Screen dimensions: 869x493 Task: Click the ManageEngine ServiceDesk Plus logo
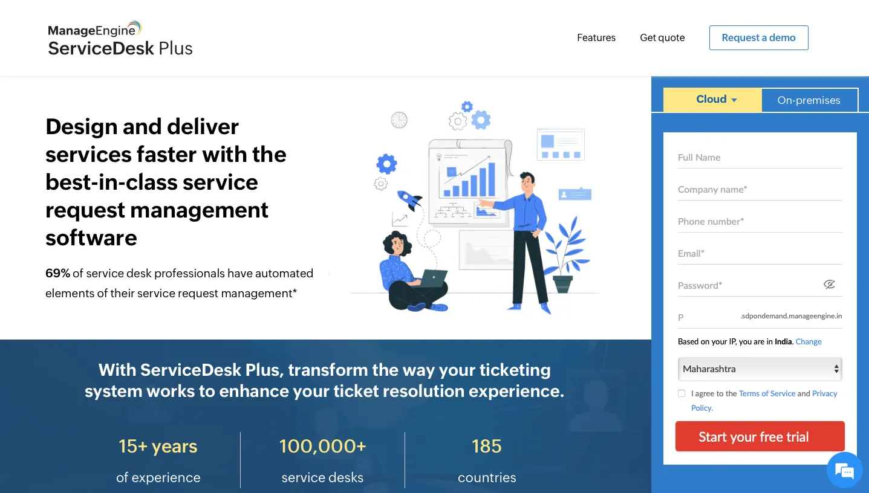[x=120, y=39]
